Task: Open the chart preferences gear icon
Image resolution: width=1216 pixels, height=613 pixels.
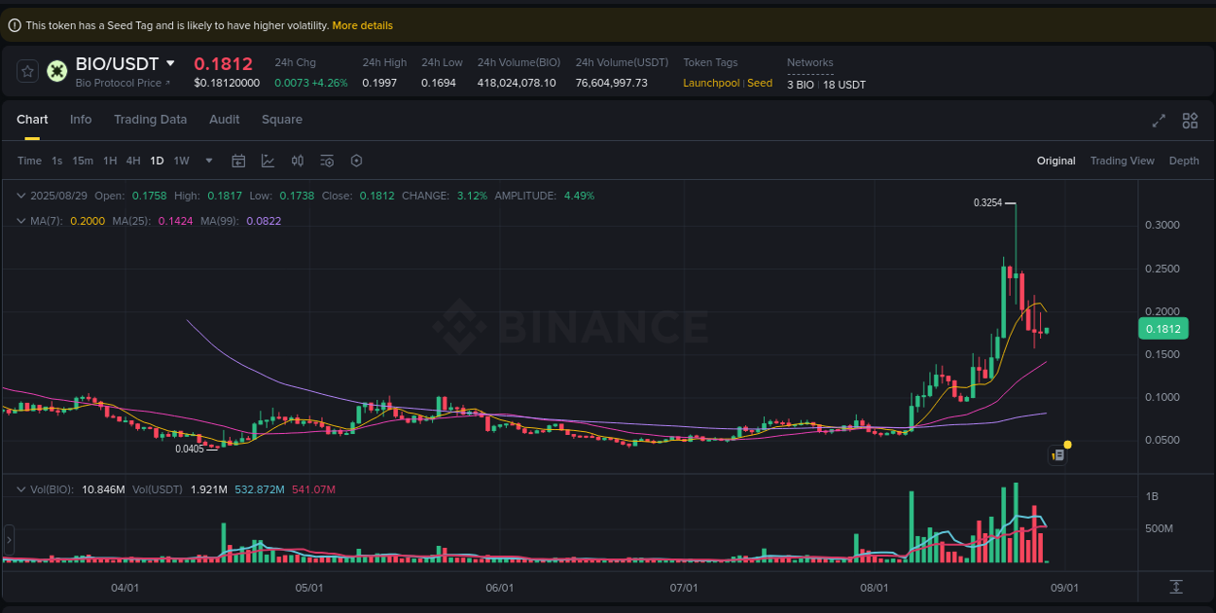Action: tap(356, 161)
